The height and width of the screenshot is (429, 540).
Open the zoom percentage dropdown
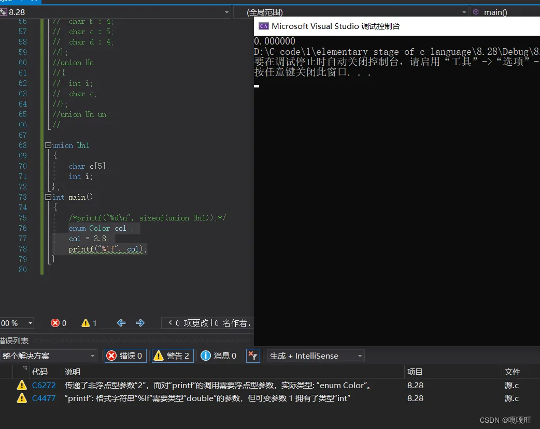30,323
